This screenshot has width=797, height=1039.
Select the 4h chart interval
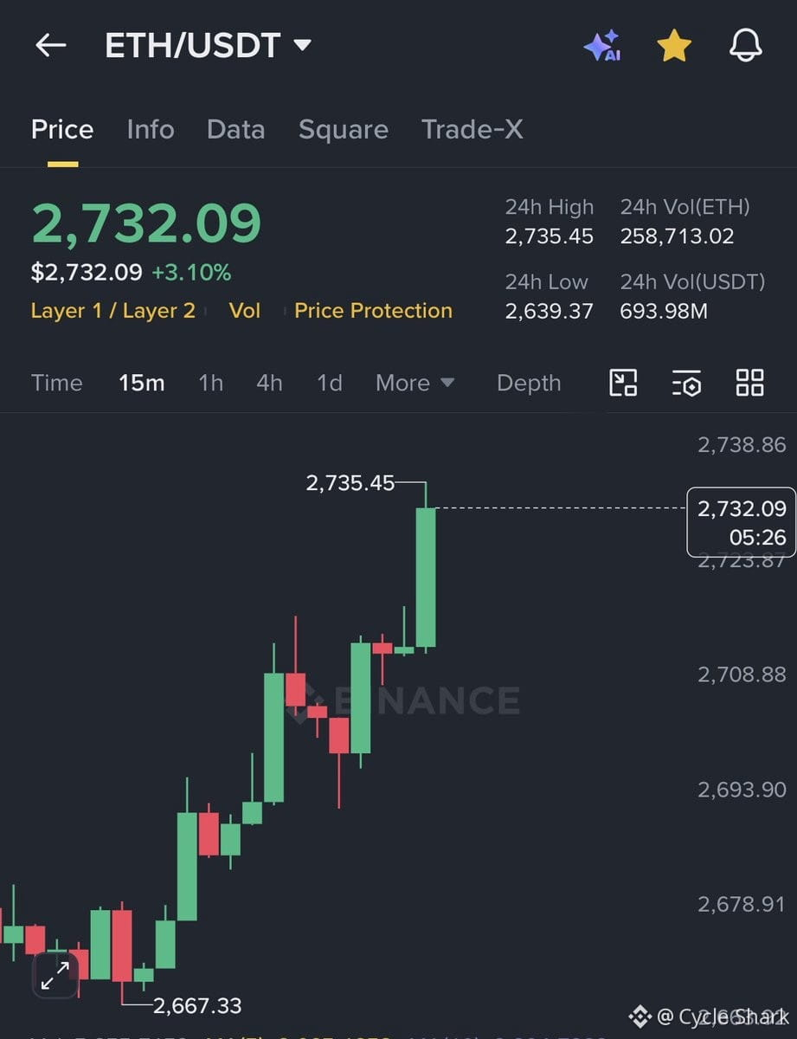coord(269,383)
